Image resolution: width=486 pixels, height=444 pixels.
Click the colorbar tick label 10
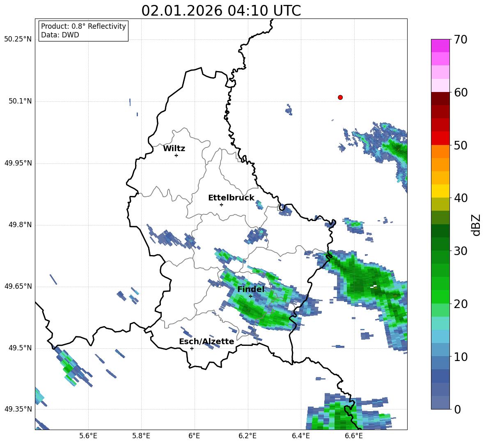461,357
